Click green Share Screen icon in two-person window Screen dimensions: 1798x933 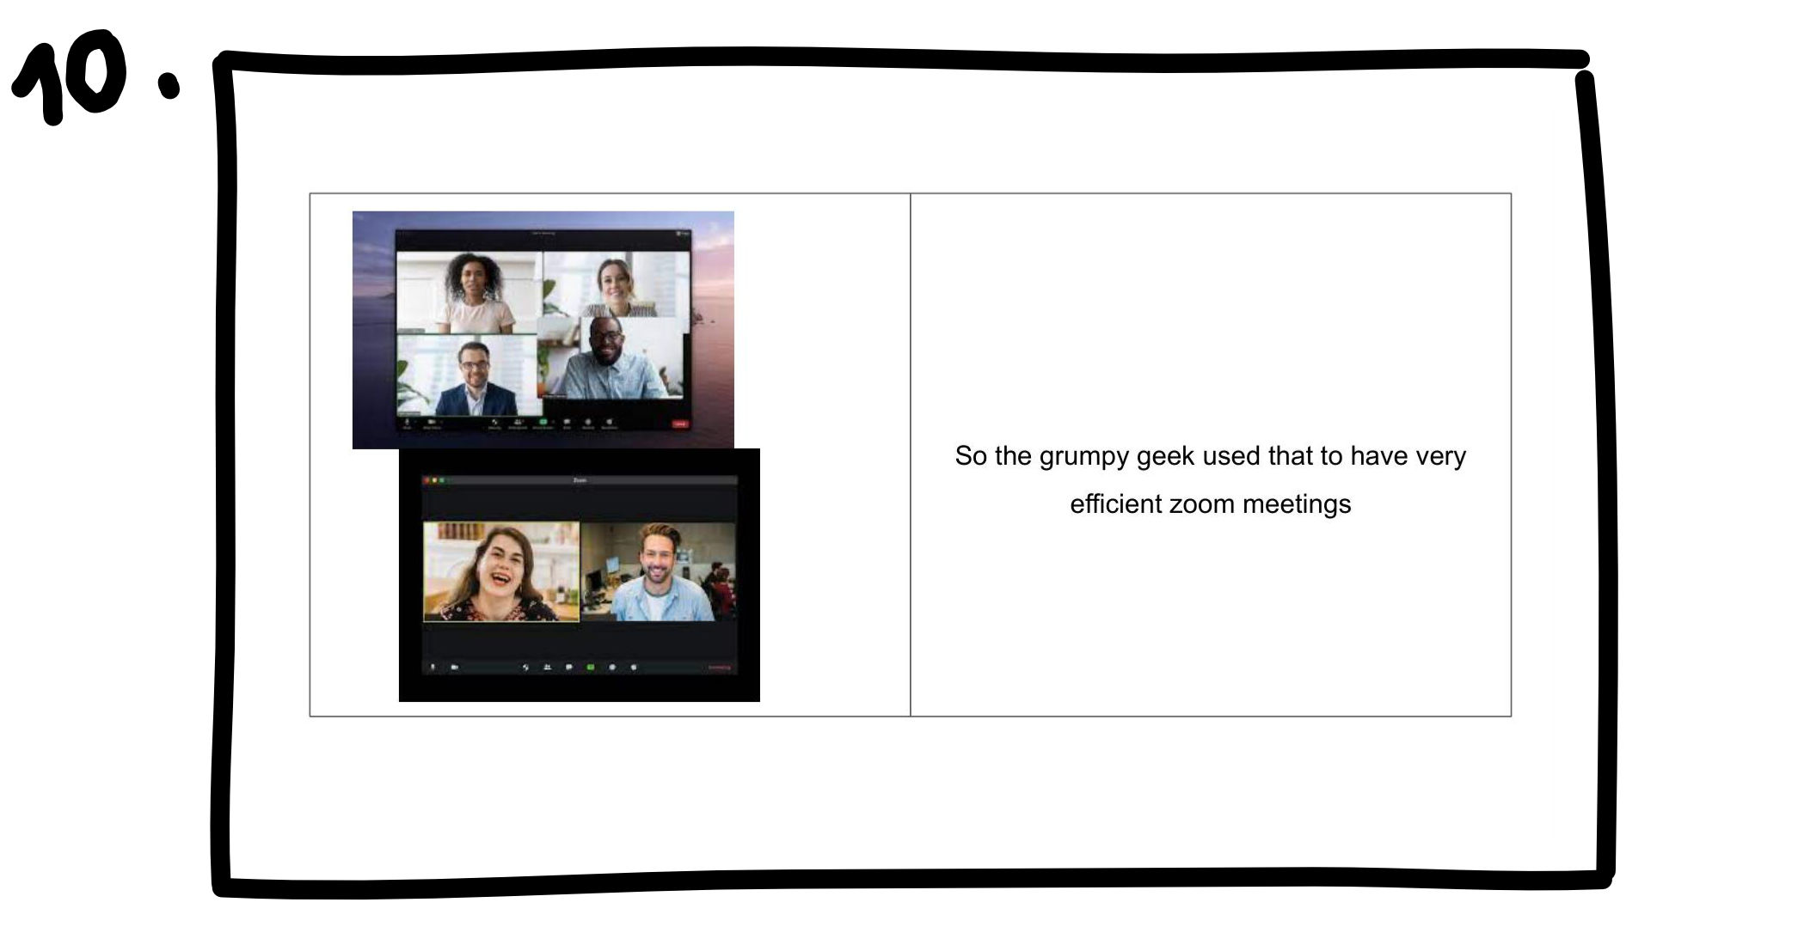pyautogui.click(x=591, y=668)
